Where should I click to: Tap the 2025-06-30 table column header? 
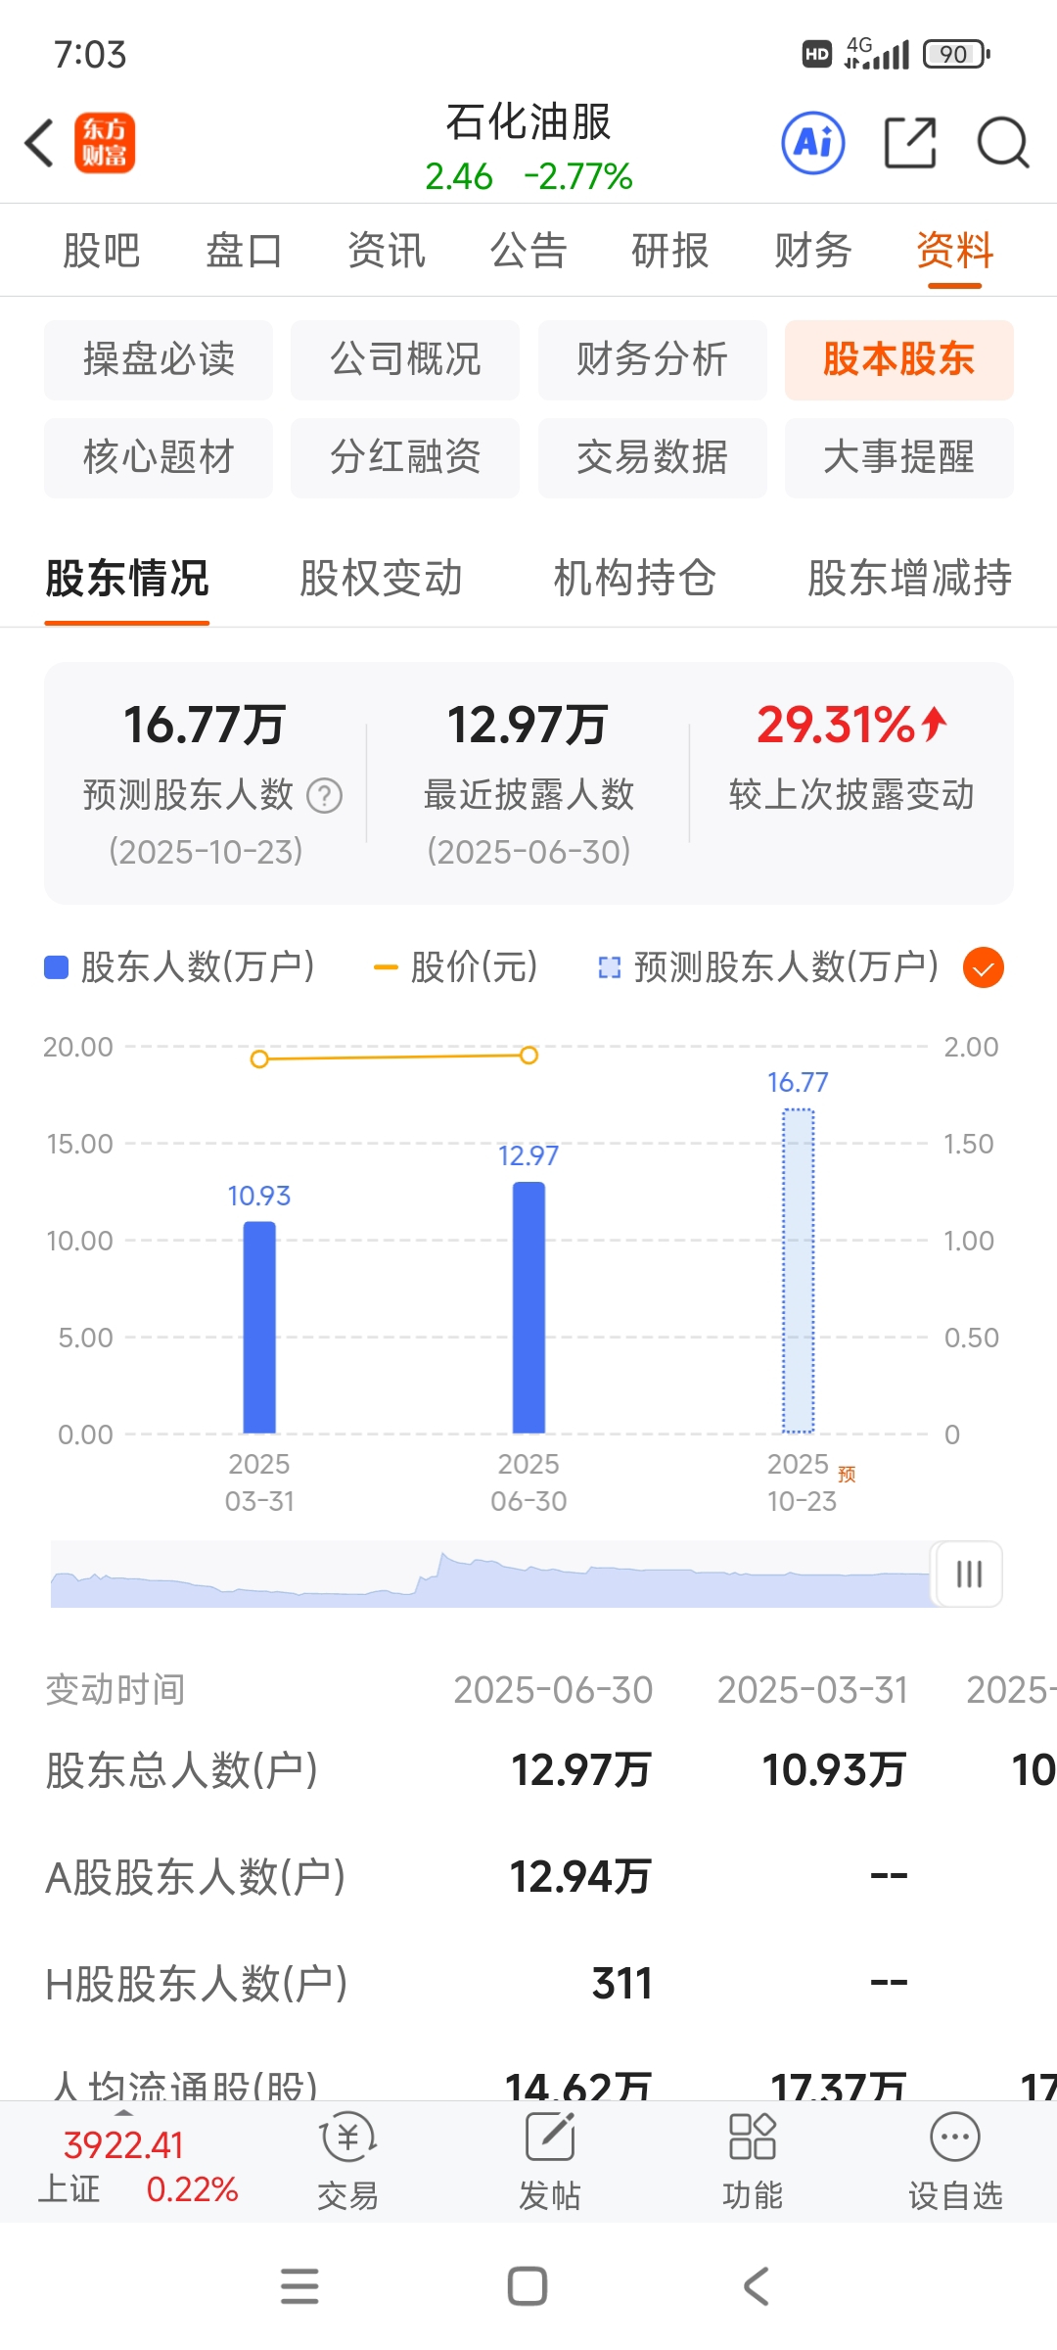pyautogui.click(x=553, y=1690)
